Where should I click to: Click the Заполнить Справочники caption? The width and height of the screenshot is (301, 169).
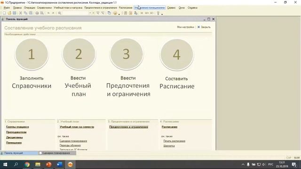point(32,82)
